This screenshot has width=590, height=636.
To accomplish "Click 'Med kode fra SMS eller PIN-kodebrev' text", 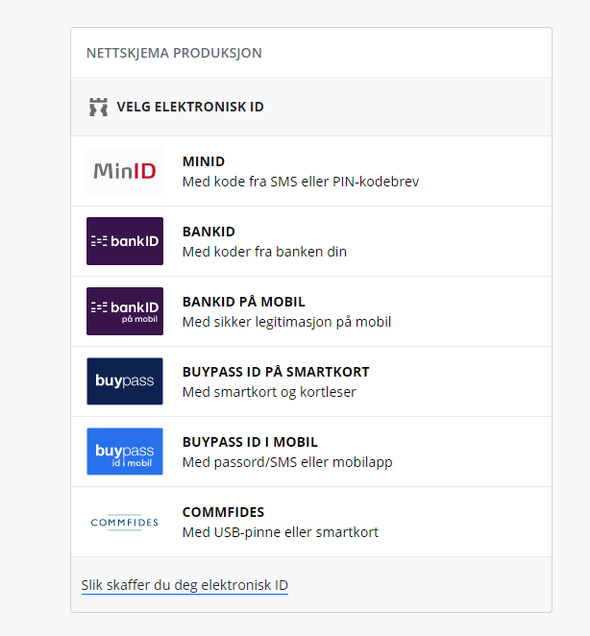I will (301, 182).
